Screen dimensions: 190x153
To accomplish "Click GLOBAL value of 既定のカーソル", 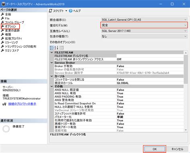I will [123, 83].
